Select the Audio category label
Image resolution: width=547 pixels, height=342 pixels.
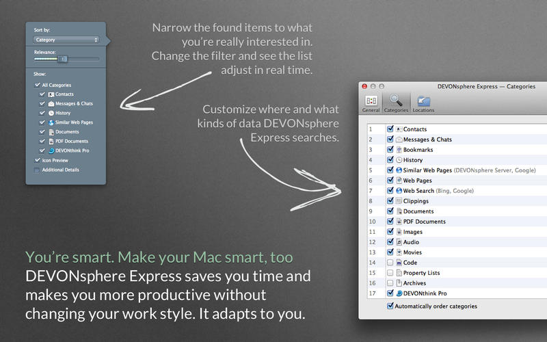411,242
